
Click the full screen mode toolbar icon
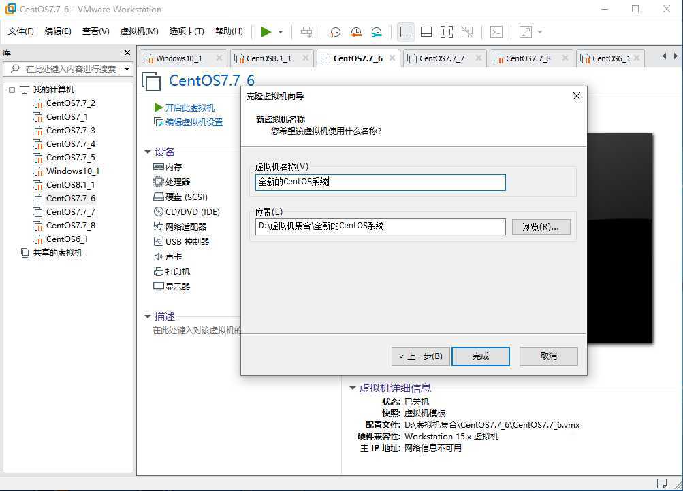[x=447, y=32]
